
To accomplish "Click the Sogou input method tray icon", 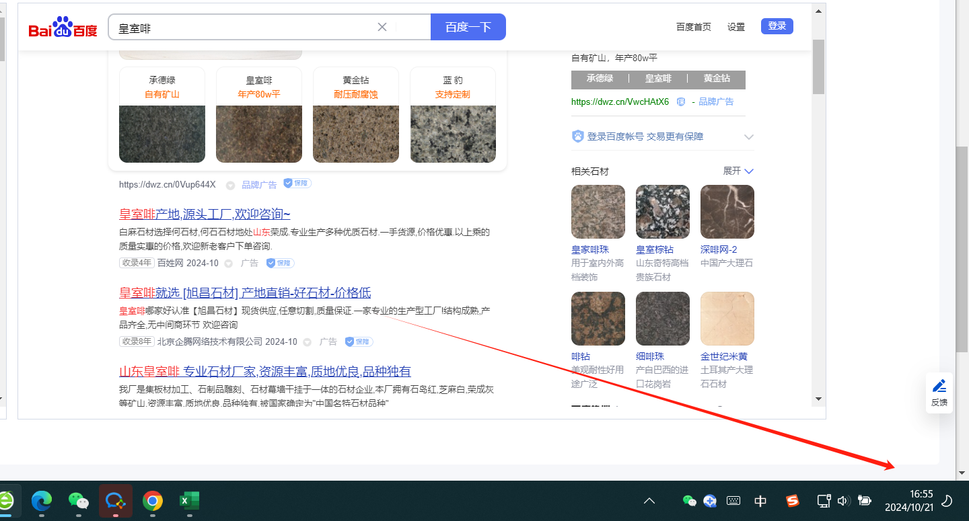I will 793,501.
